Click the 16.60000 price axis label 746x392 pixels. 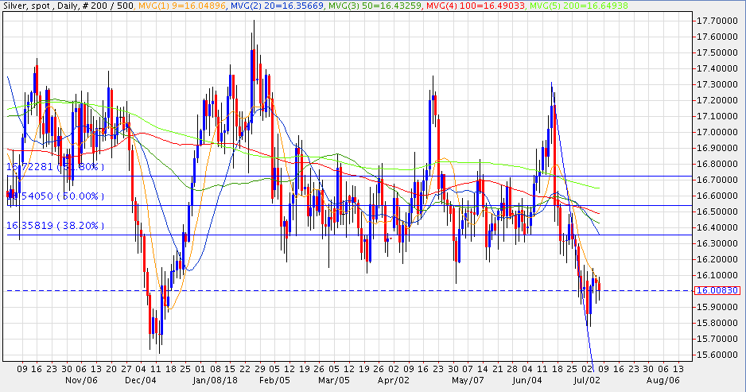point(718,196)
